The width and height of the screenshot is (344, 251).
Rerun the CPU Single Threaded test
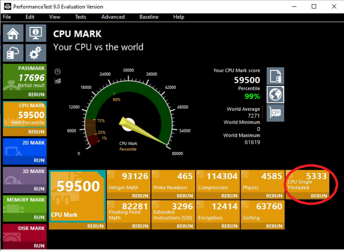coord(319,196)
